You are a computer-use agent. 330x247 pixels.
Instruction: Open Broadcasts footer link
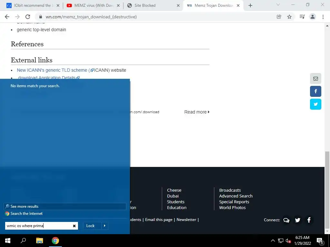click(230, 190)
